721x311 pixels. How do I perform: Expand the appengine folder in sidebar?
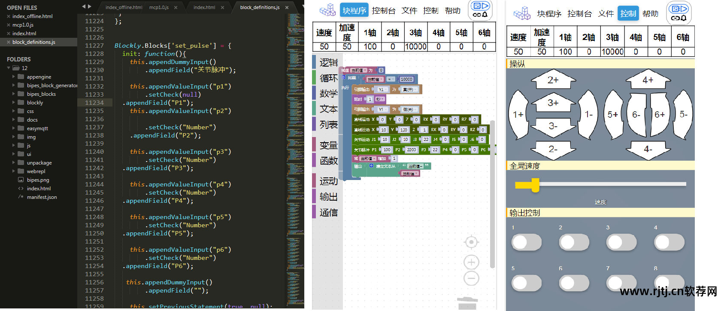14,77
